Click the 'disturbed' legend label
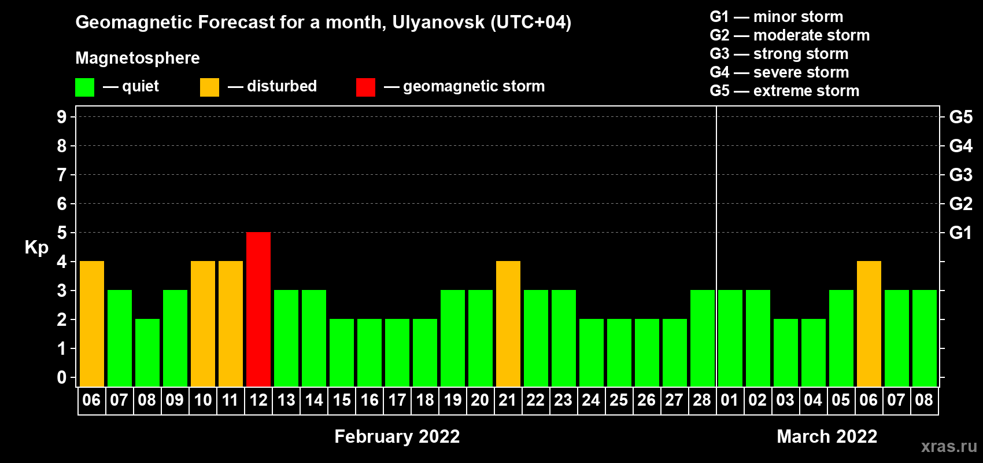This screenshot has width=983, height=463. pos(282,86)
